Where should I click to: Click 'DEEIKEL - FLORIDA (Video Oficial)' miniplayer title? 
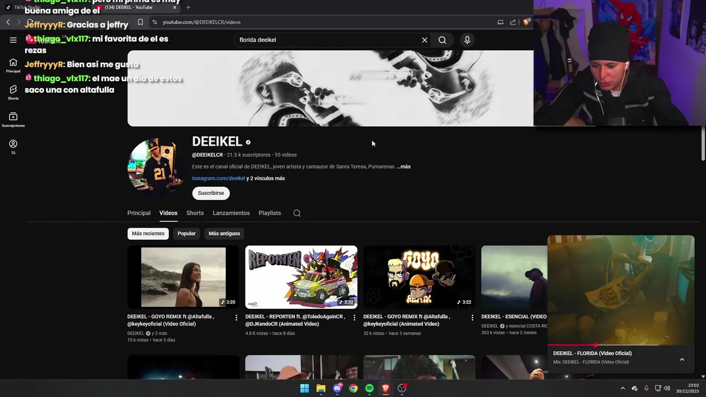pos(592,353)
